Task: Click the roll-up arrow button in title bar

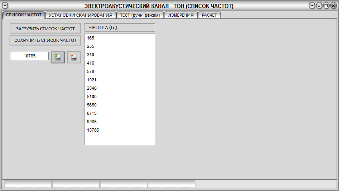Action: [x=312, y=6]
